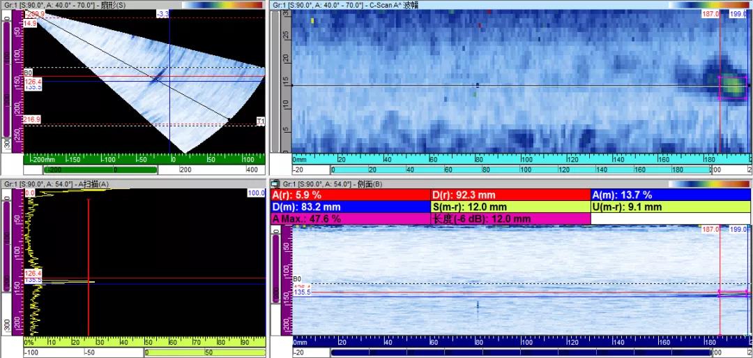The width and height of the screenshot is (753, 358).
Task: Click the green flaw indication in C-Scan
Action: 732,87
